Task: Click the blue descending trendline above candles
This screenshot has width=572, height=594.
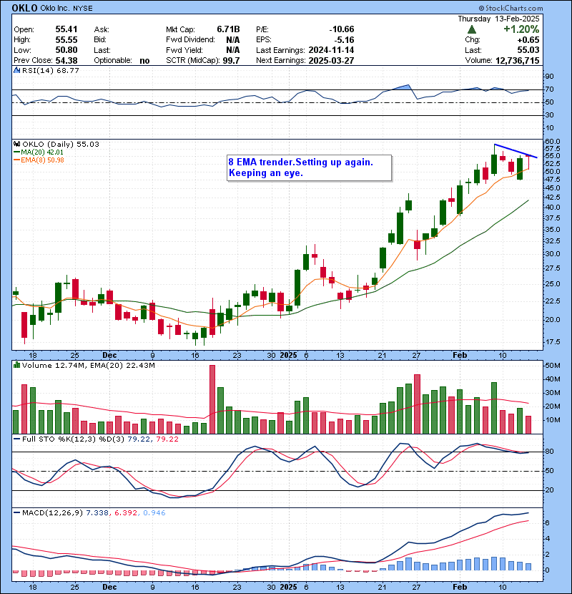Action: tap(516, 151)
